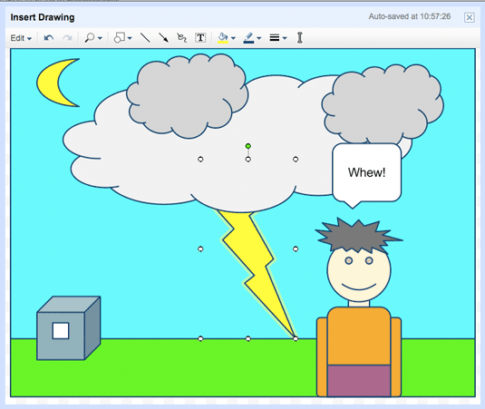
Task: Select the Shape tool icon
Action: 120,38
